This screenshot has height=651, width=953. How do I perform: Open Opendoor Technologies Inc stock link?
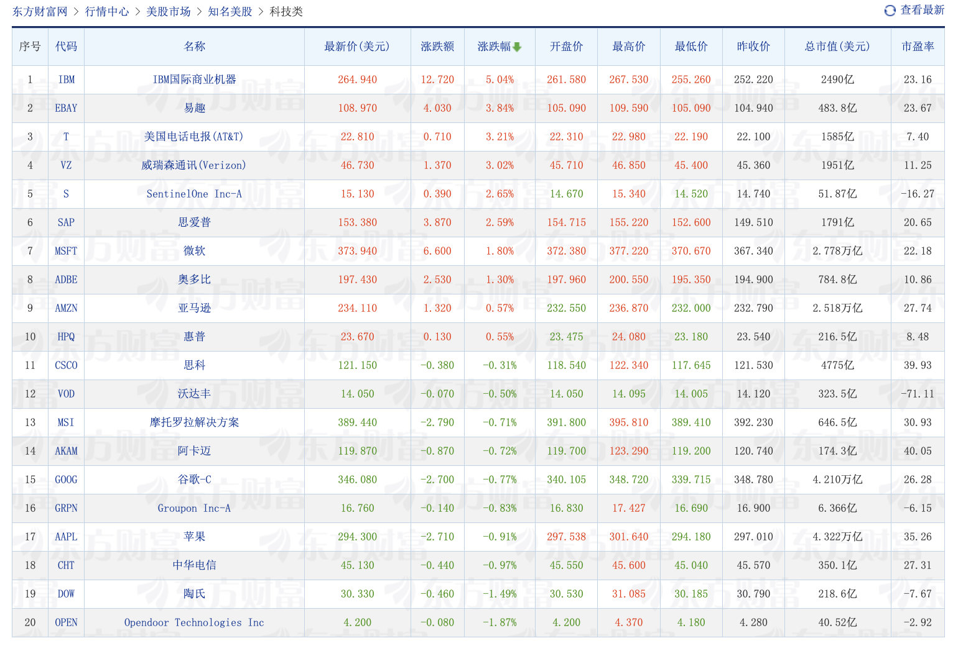click(194, 622)
